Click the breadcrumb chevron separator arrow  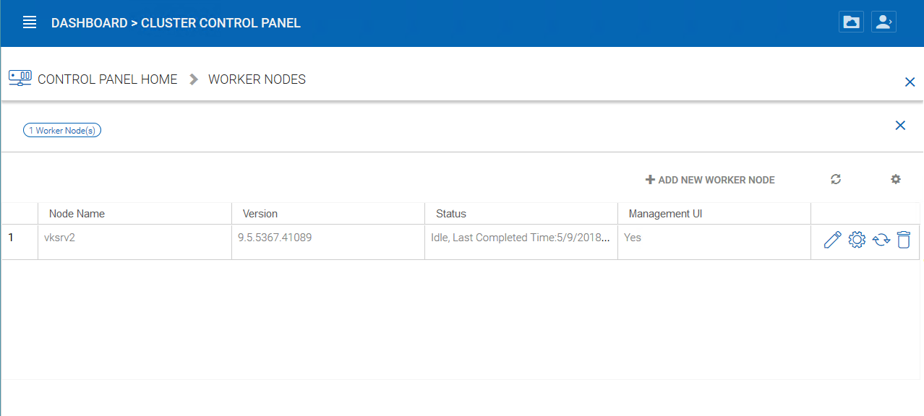tap(193, 79)
